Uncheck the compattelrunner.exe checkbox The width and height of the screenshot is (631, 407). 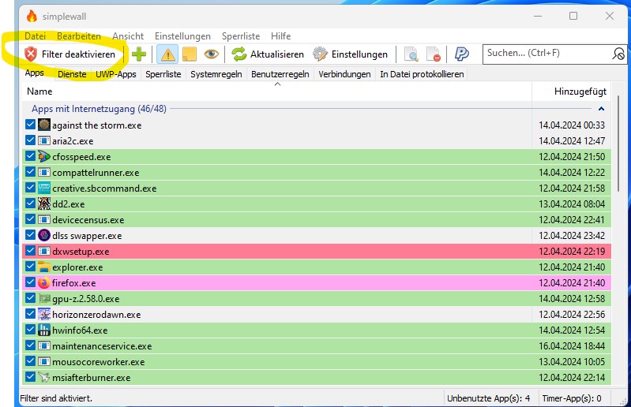[30, 172]
